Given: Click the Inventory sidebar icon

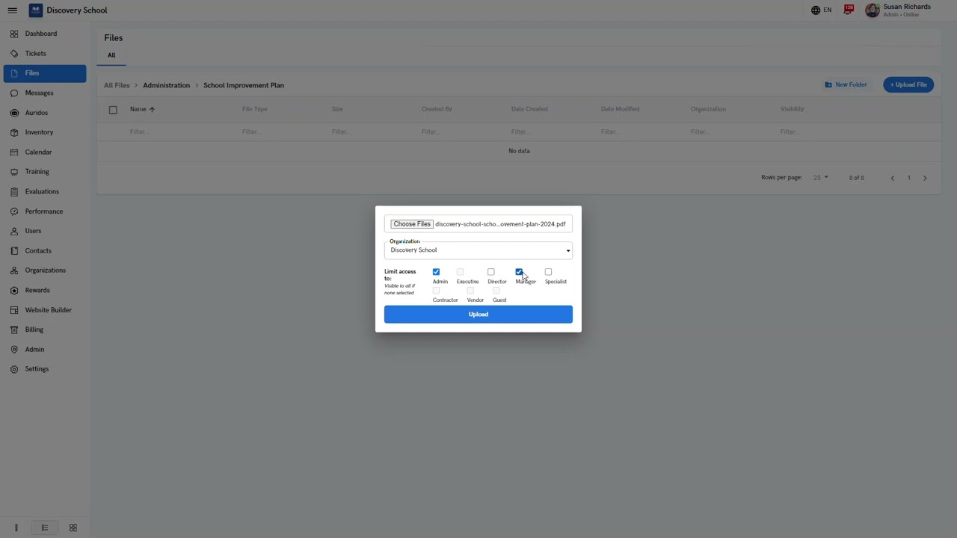Looking at the screenshot, I should (x=14, y=132).
